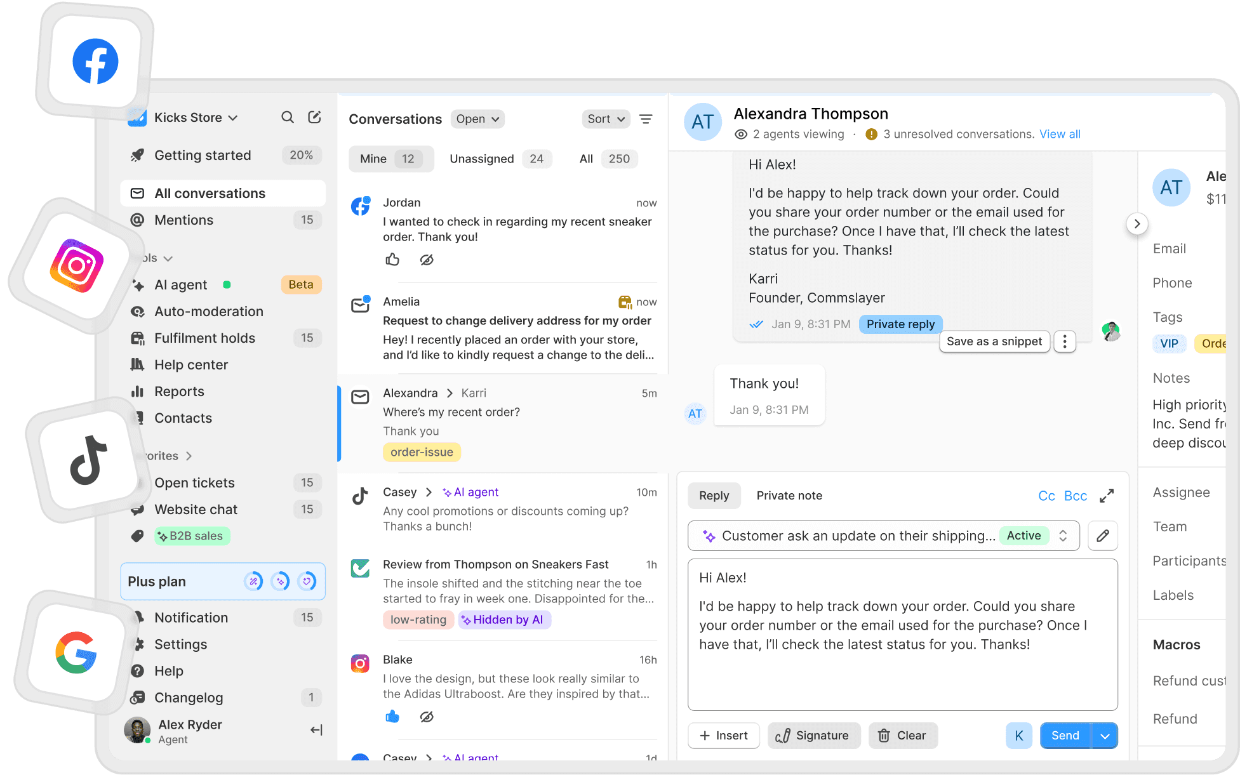The height and width of the screenshot is (775, 1240).
Task: Click the pencil edit icon beside AI suggestion
Action: click(1102, 536)
